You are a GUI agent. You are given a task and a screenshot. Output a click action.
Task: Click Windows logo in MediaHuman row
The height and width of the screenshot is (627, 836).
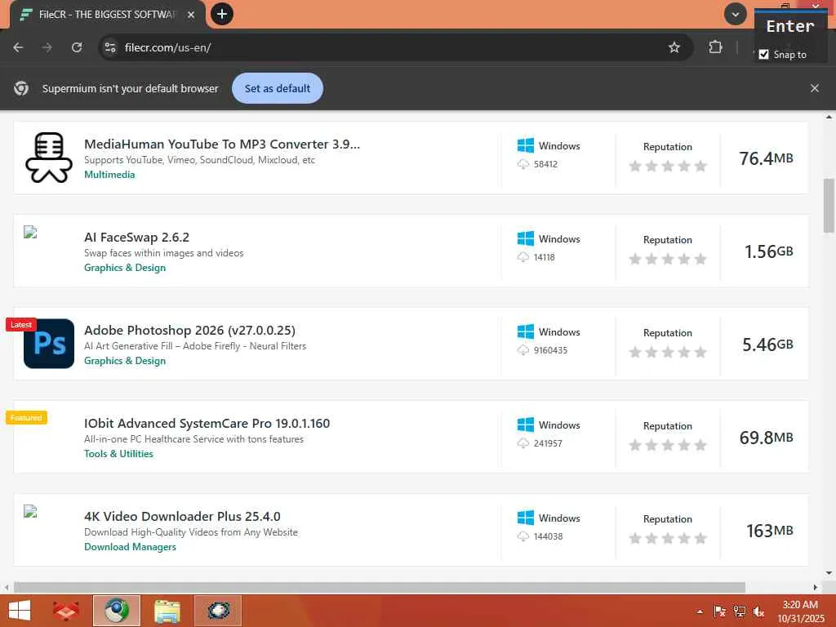pos(526,145)
